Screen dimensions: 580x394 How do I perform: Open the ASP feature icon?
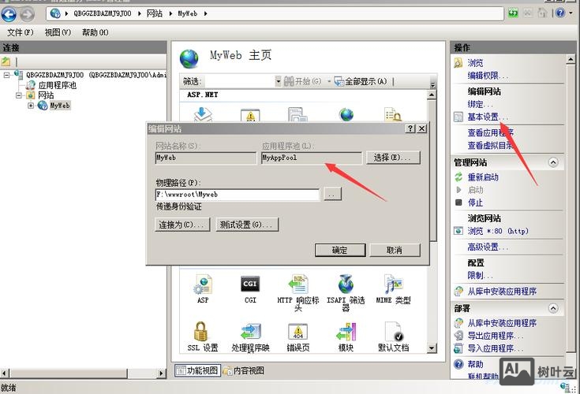click(x=203, y=284)
